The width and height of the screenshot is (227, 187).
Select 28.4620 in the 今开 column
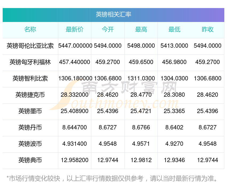[108, 95]
